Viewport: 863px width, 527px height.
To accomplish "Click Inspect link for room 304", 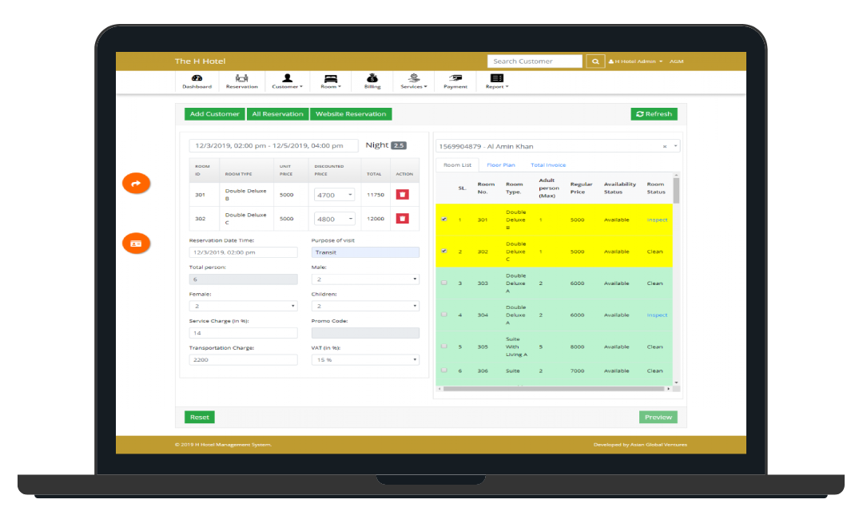I will click(x=657, y=315).
